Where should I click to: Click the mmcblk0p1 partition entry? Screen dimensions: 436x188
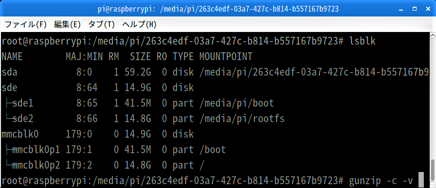(x=36, y=150)
